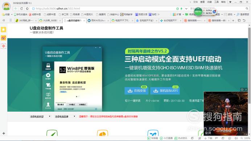The height and width of the screenshot is (141, 251).
Task: Switch to the 电脑开不了机 tab
Action: [x=122, y=21]
